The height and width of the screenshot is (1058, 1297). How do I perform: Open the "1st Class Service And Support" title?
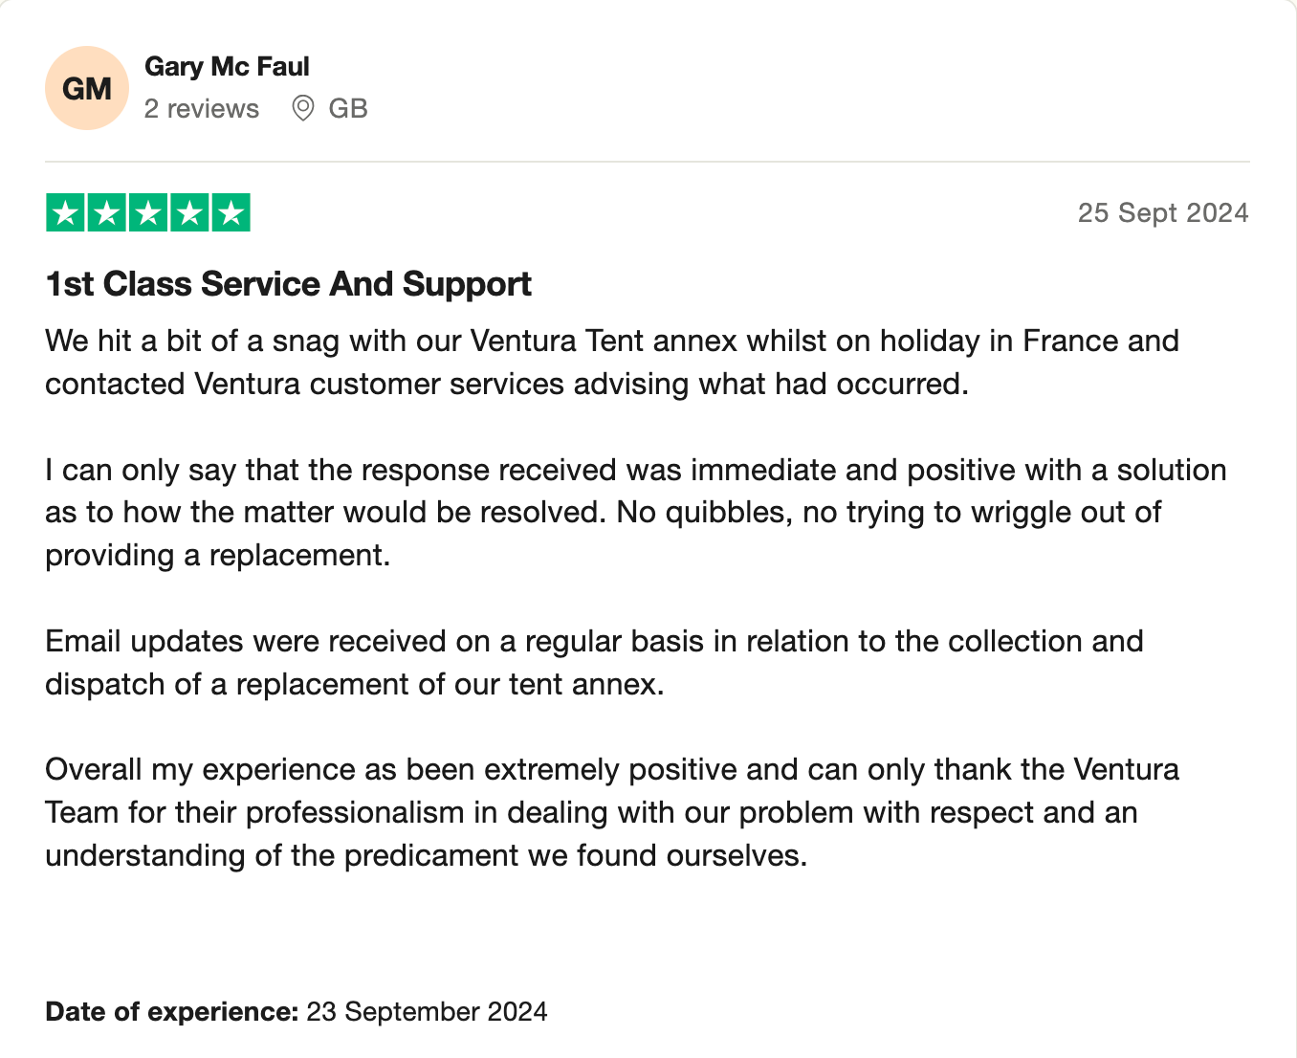pyautogui.click(x=288, y=284)
